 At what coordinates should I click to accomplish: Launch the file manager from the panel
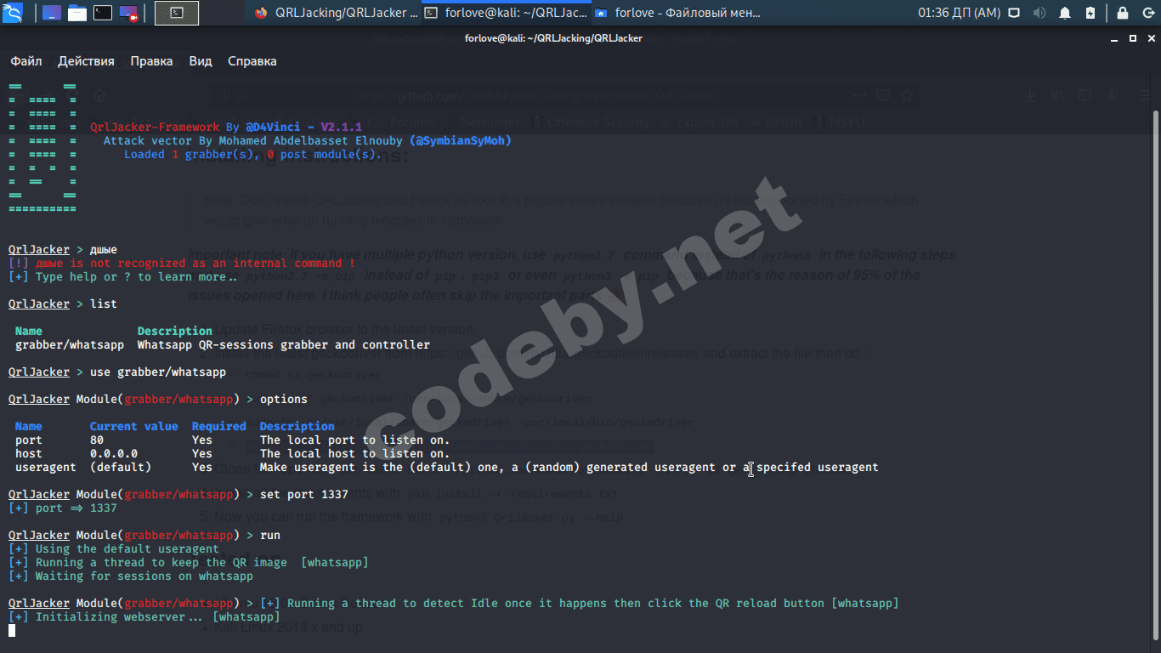pyautogui.click(x=77, y=13)
